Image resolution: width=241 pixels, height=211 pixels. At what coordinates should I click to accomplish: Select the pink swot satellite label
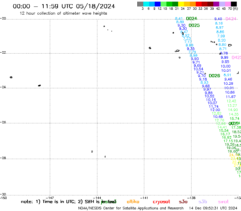point(223,202)
